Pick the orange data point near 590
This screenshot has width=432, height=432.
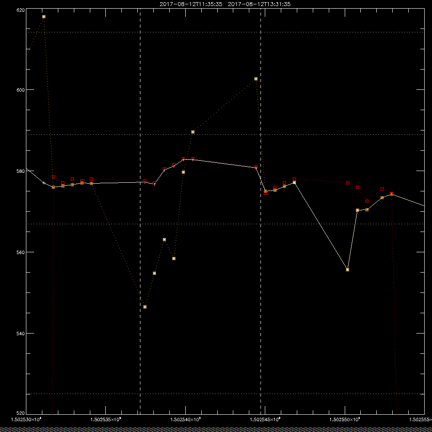coord(193,132)
